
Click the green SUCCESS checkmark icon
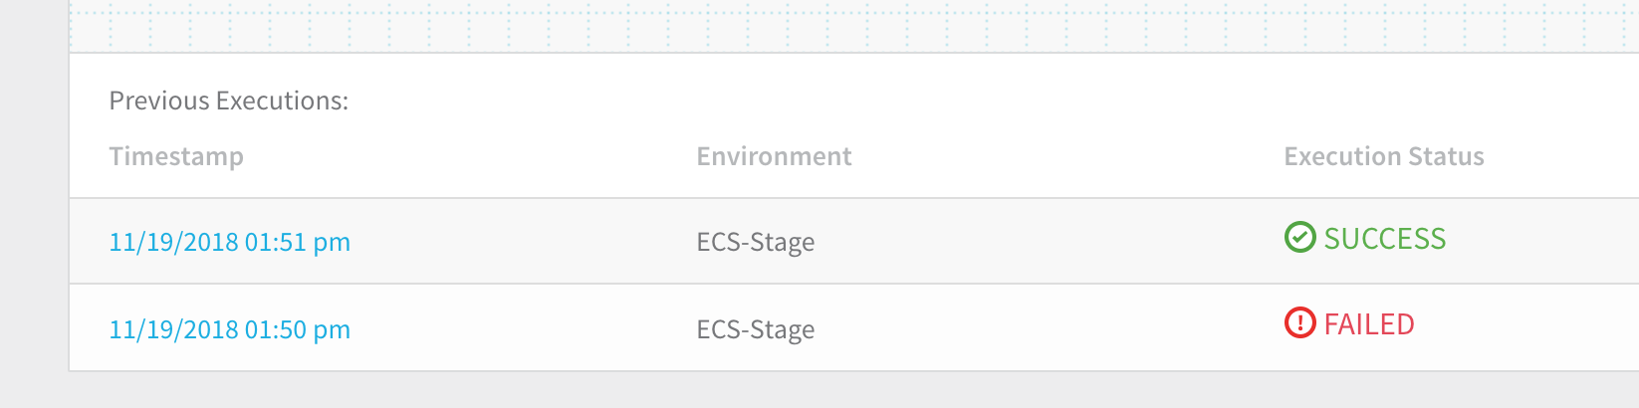[1299, 238]
